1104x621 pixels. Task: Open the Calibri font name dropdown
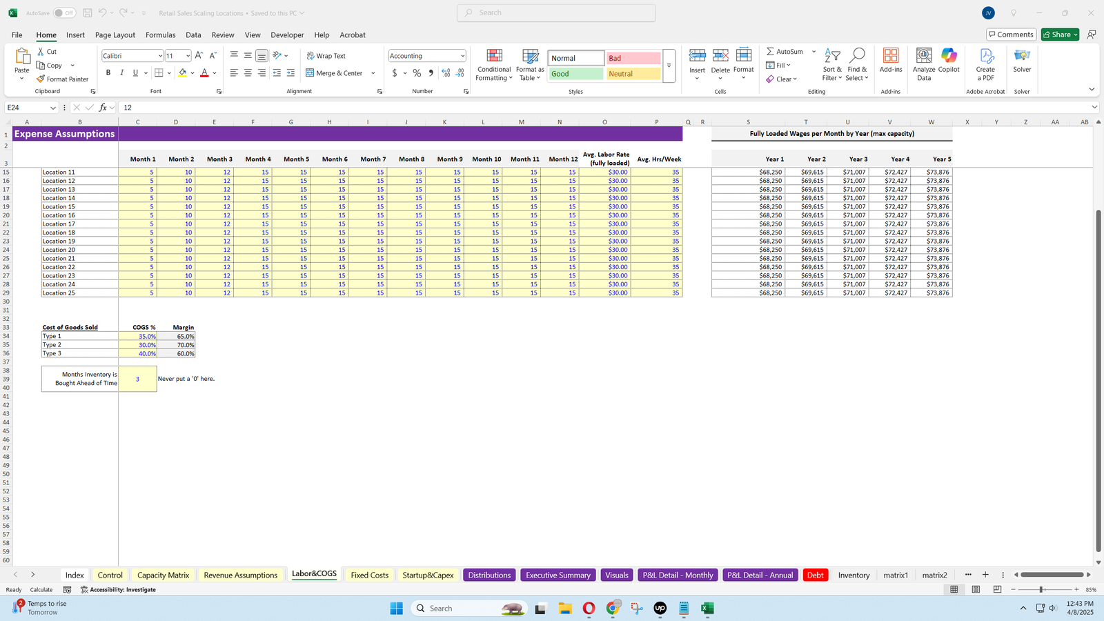160,56
